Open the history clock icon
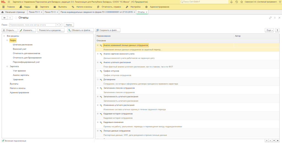Screen dimensions: 282x143 click(x=236, y=2)
